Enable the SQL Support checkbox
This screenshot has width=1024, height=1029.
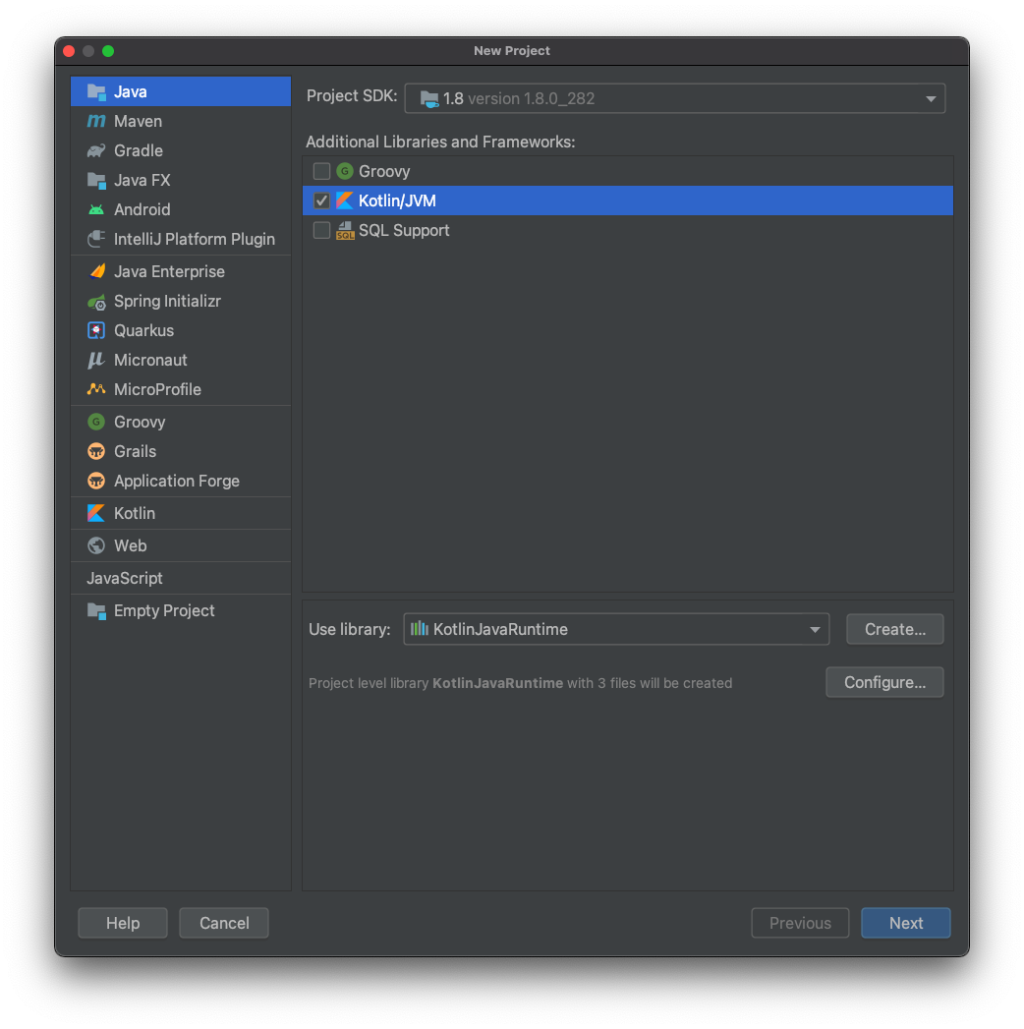coord(321,230)
